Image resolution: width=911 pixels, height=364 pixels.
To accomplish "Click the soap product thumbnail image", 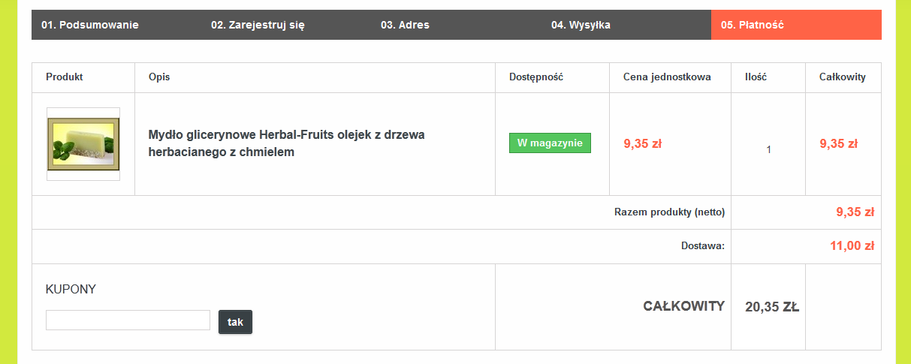I will coord(83,143).
